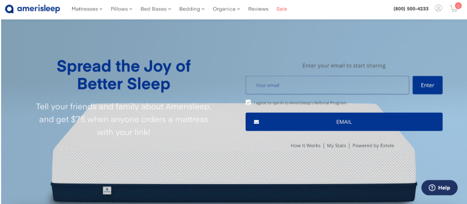This screenshot has width=467, height=204.
Task: Click the blue EMAIL button
Action: click(344, 122)
